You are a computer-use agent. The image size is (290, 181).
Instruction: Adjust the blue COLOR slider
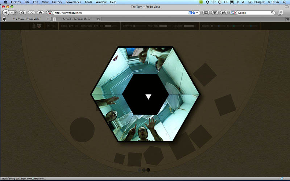[x=219, y=26]
